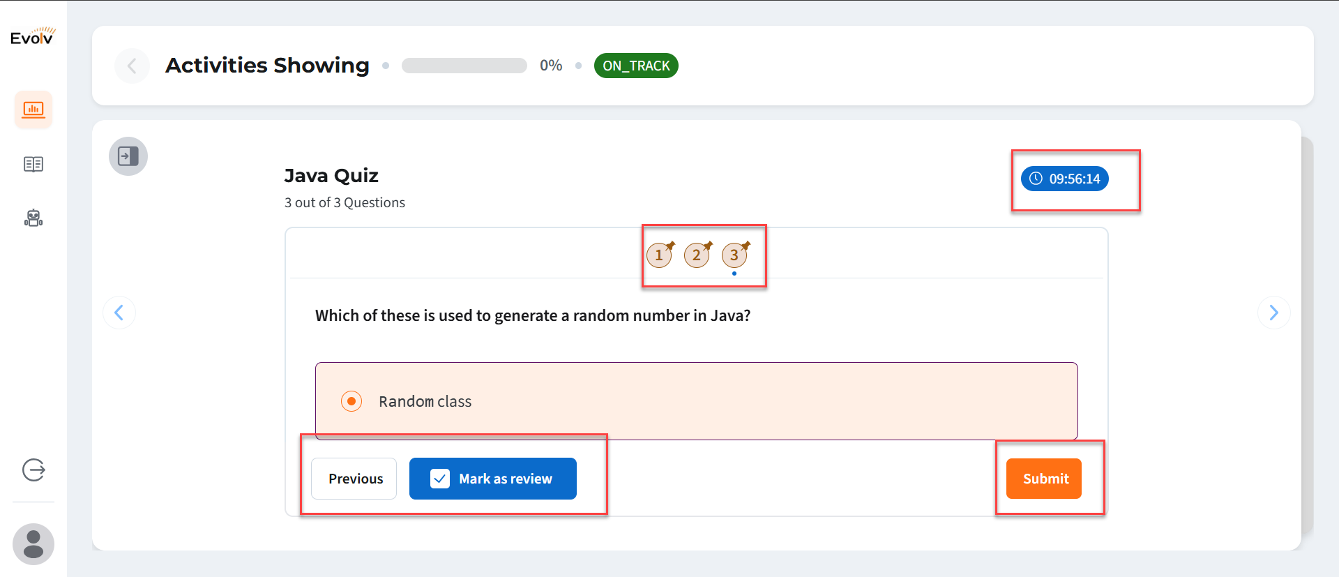The image size is (1339, 577).
Task: Click the logout icon in sidebar
Action: click(33, 470)
